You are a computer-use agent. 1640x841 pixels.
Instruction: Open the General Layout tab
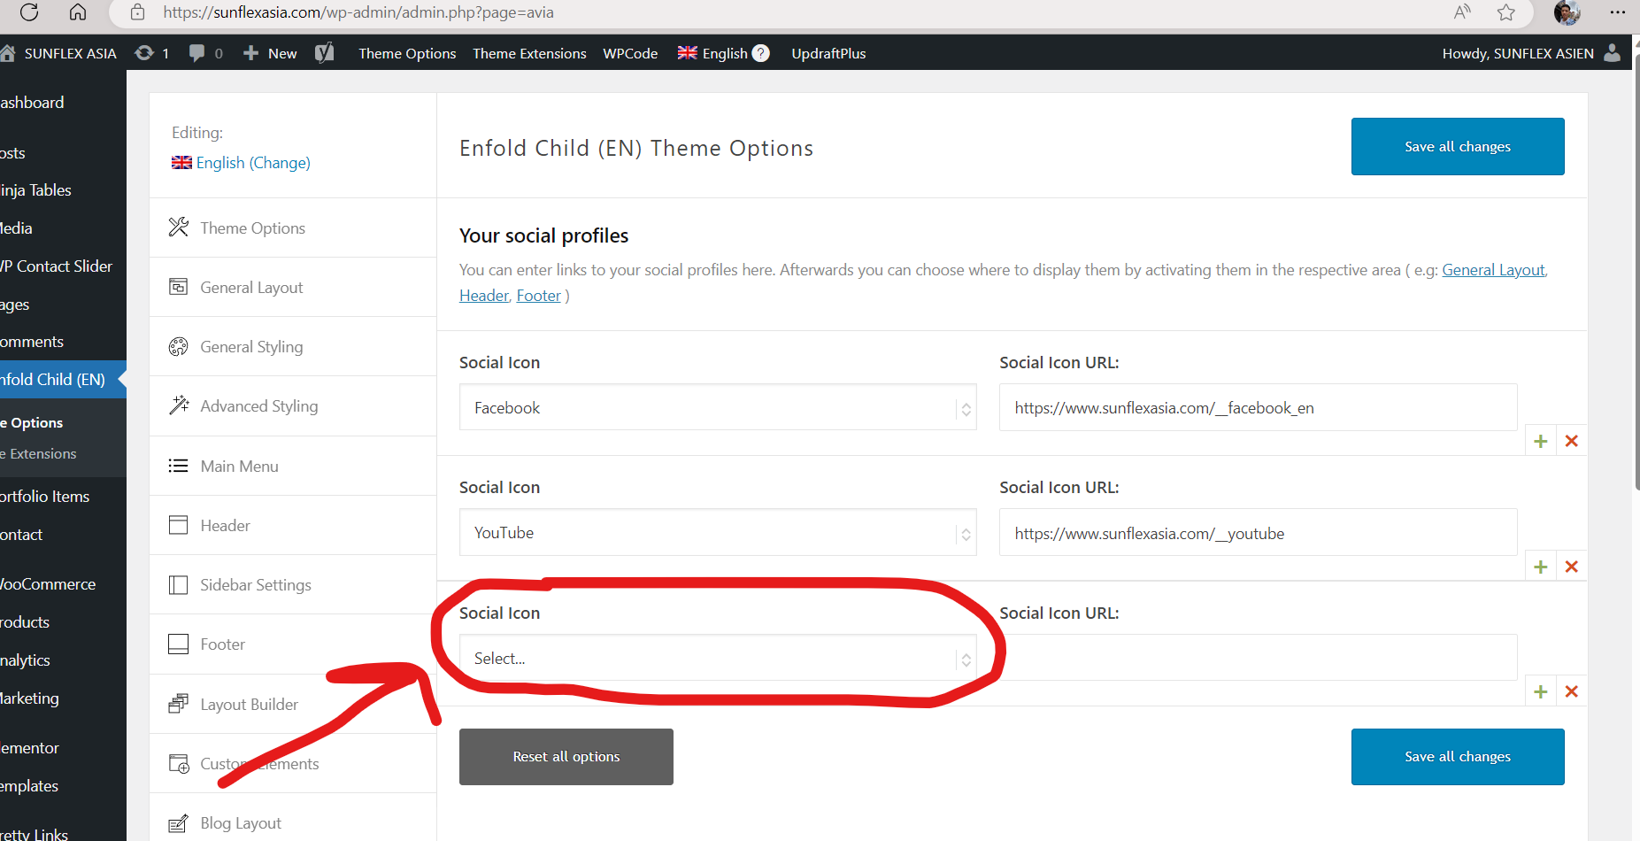point(293,287)
